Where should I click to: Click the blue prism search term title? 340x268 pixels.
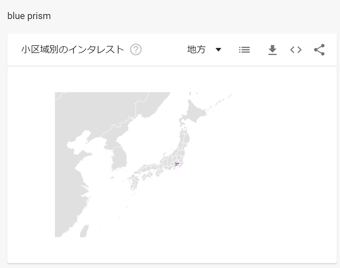(x=29, y=16)
